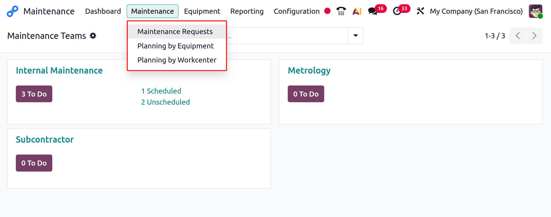Click the red recording status dot
Screen dimensions: 551x217
327,11
